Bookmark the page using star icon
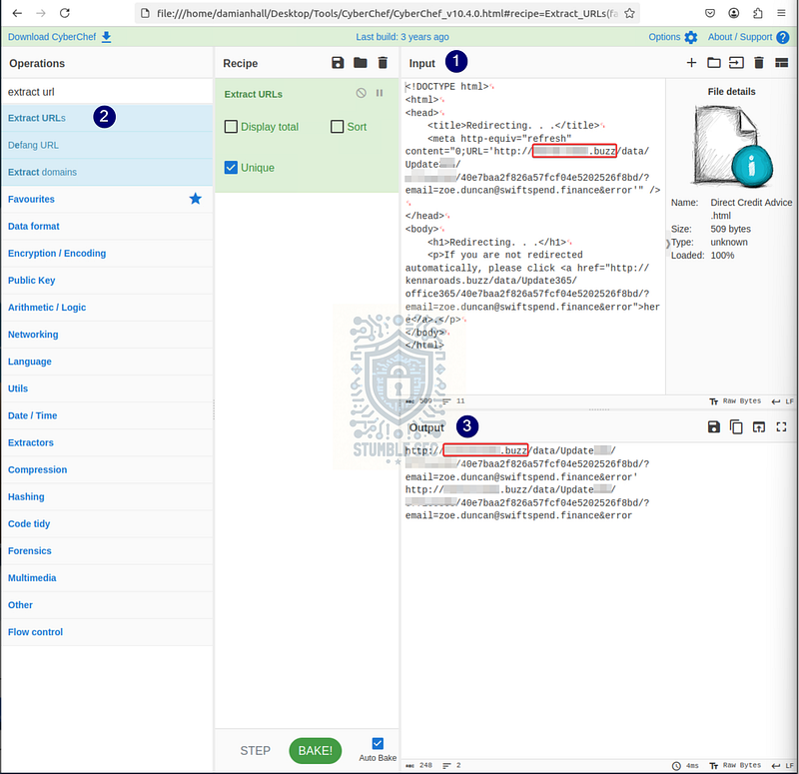The image size is (799, 774). click(x=630, y=13)
